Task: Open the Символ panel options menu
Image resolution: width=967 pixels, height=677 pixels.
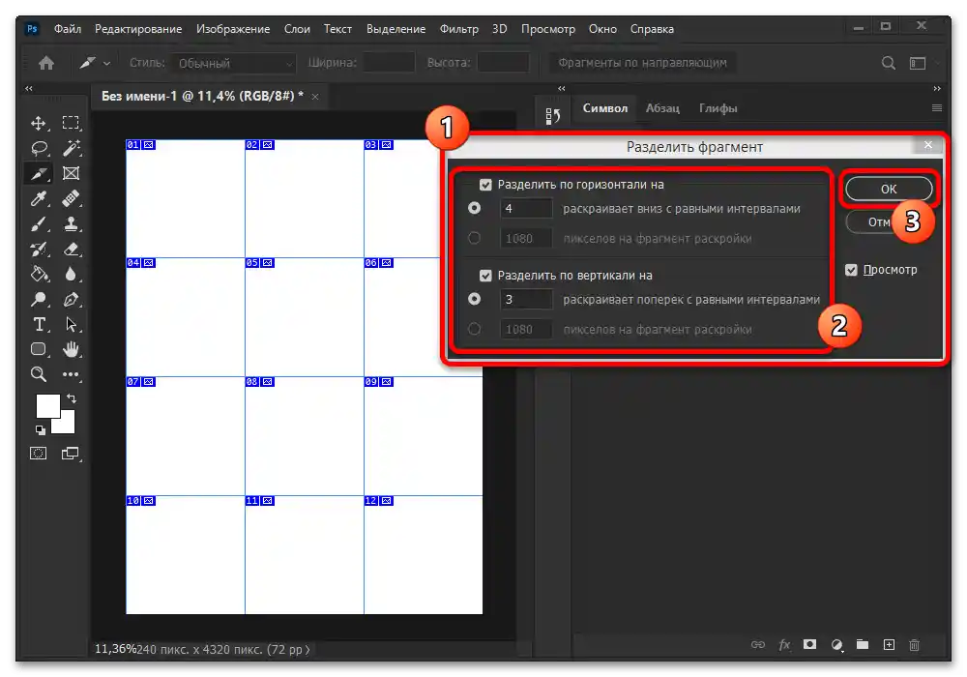Action: 936,108
